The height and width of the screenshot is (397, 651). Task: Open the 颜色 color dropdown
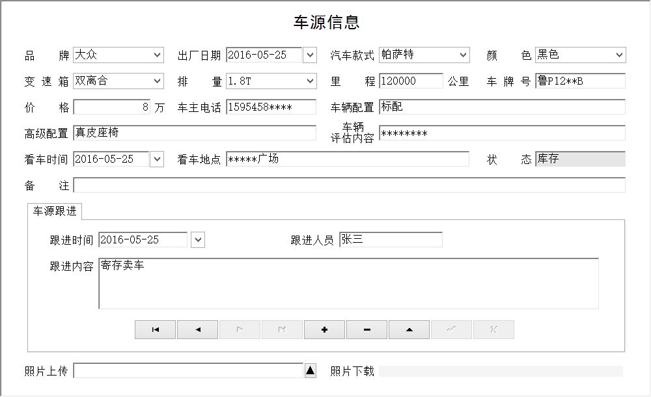pyautogui.click(x=619, y=55)
